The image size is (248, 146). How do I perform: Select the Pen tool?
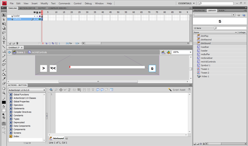4,38
